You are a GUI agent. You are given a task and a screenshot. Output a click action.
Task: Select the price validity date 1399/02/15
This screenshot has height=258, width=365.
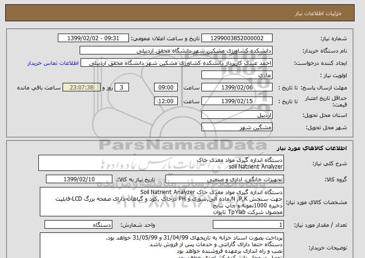point(237,101)
